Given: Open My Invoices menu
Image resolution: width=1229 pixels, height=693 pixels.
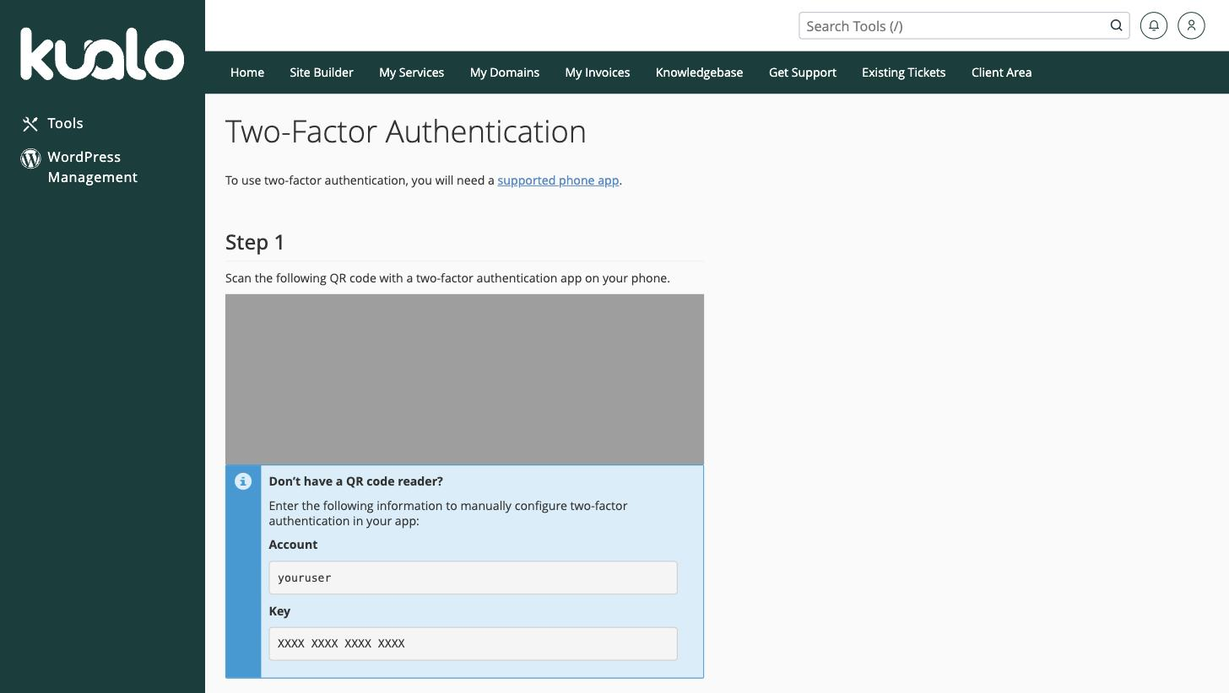Looking at the screenshot, I should click(x=598, y=73).
